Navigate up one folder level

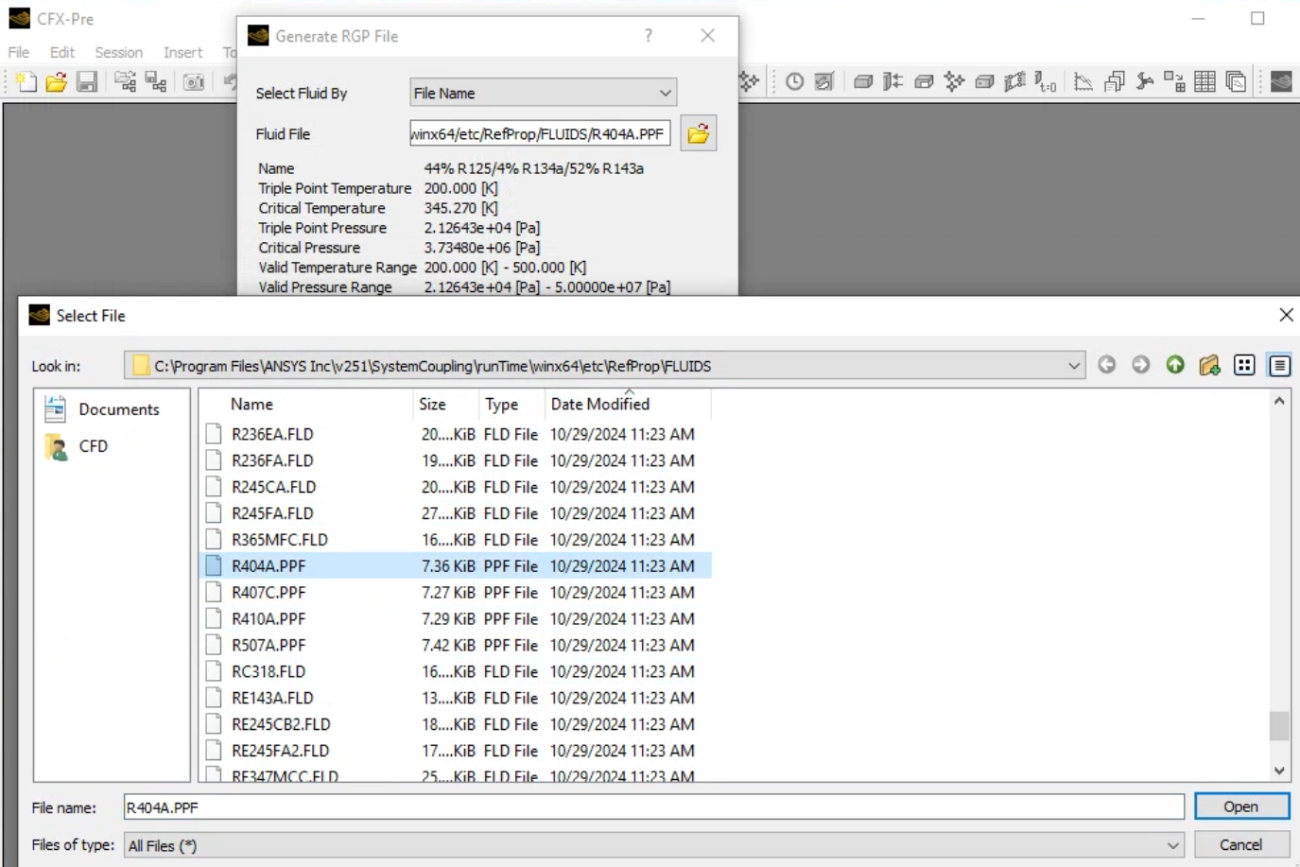(x=1175, y=365)
